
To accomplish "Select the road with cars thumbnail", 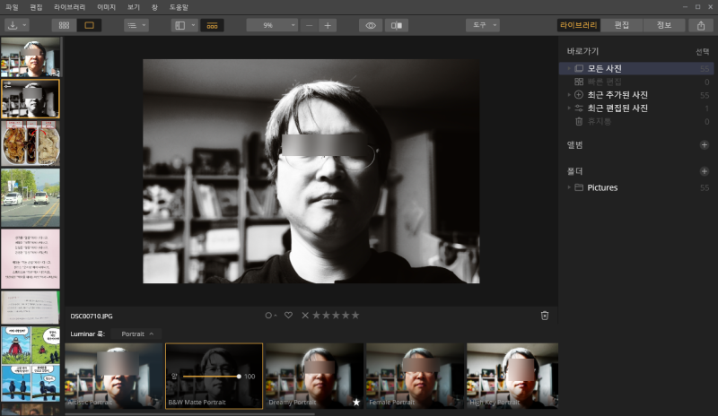I will click(31, 198).
